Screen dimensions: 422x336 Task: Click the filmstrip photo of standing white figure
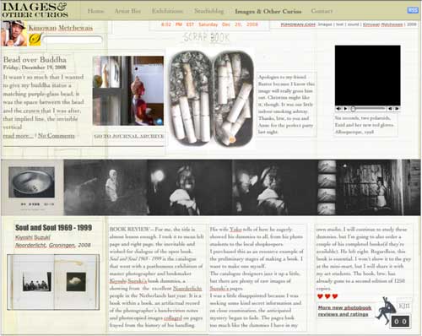(105, 187)
